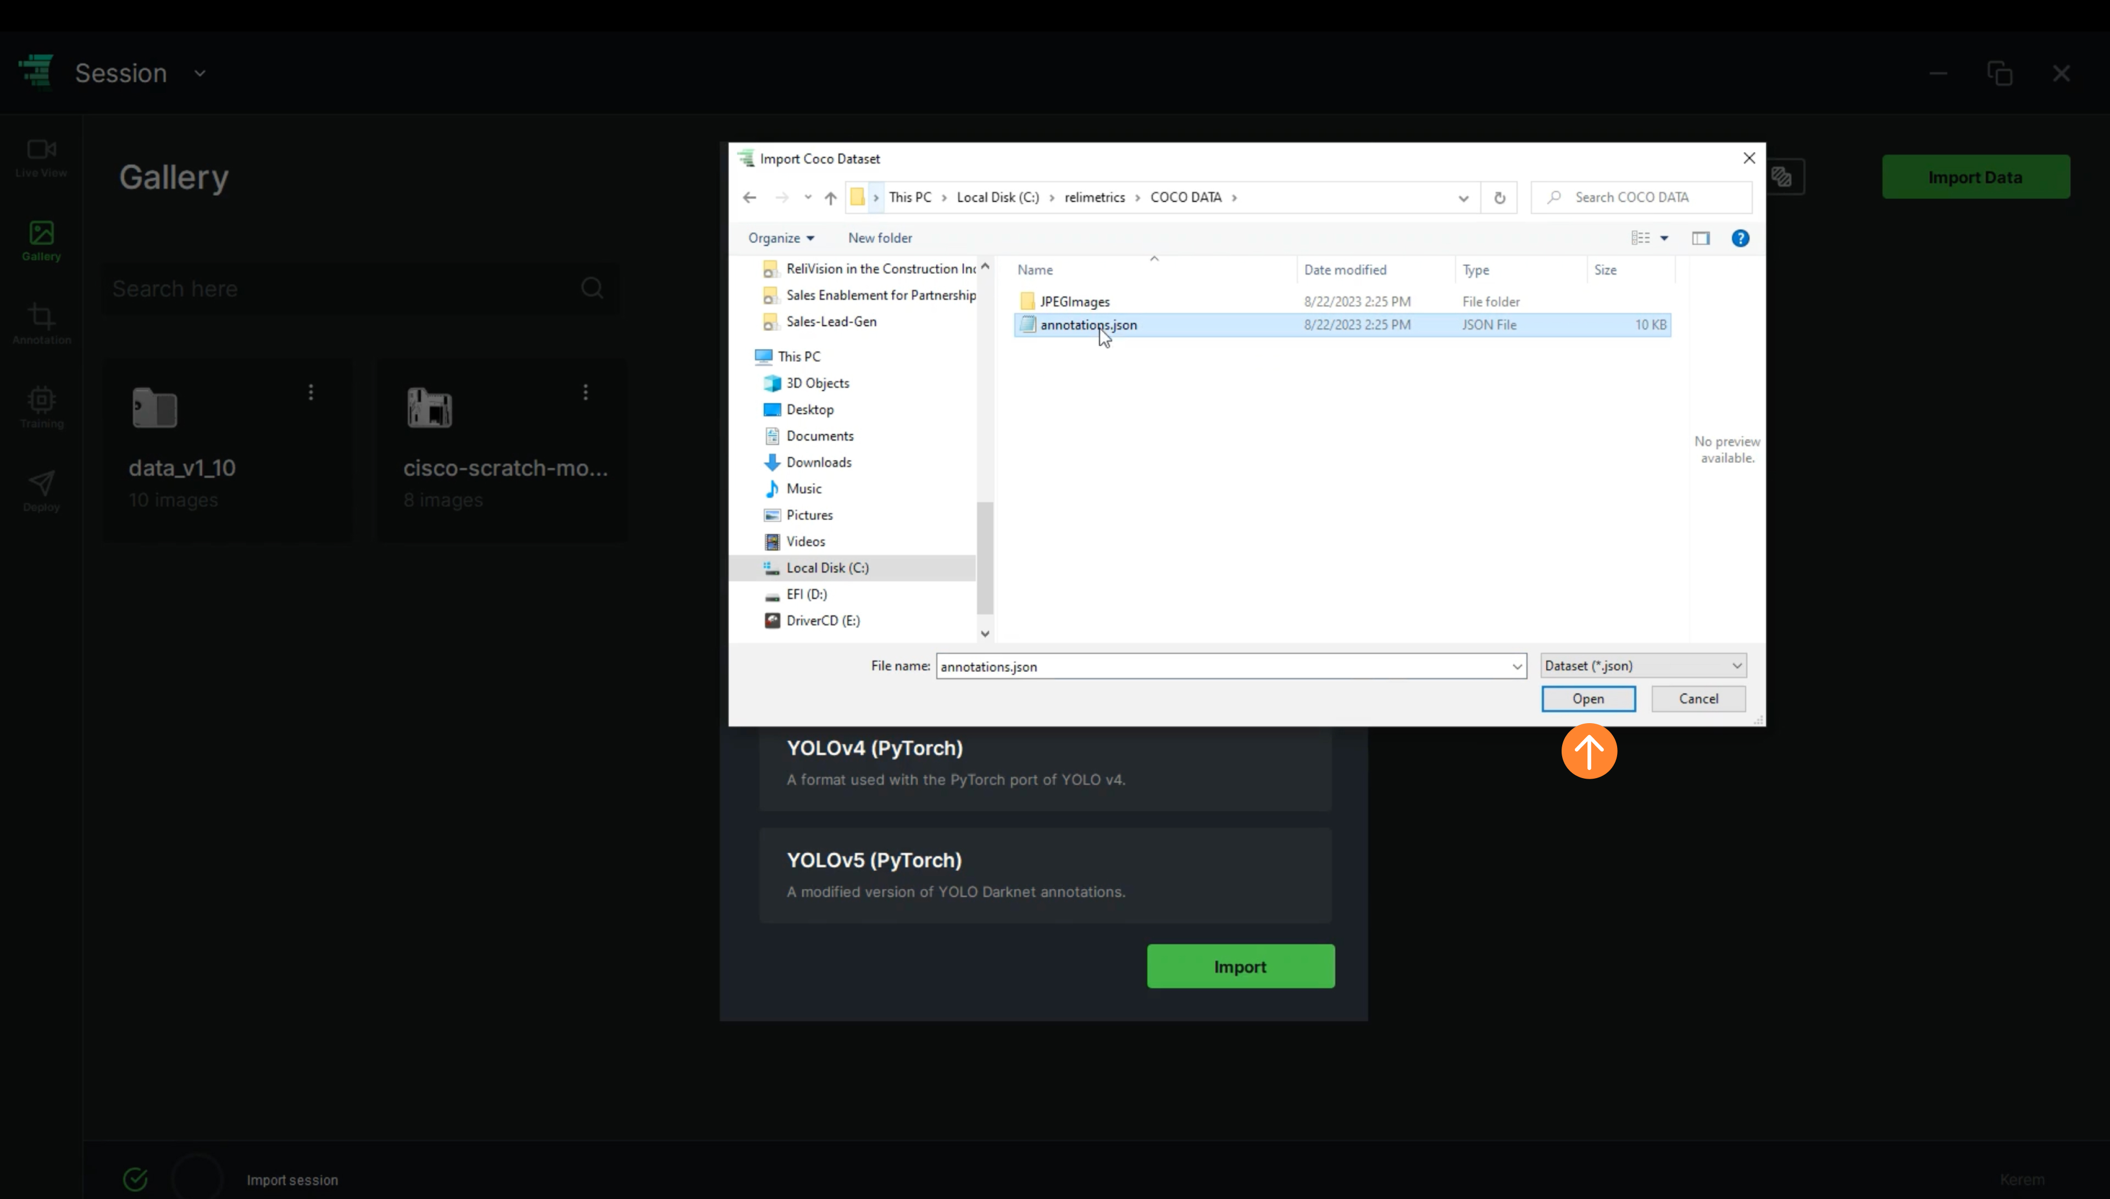Click This PC in the breadcrumb path

pos(910,198)
